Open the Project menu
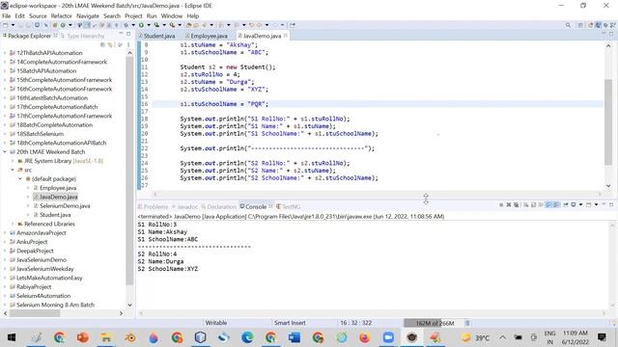 [133, 15]
